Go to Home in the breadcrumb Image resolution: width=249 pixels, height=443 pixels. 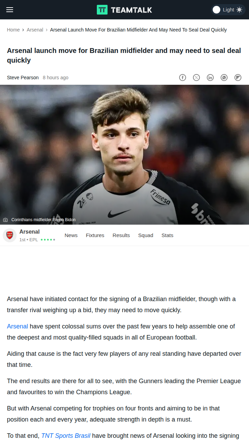(x=13, y=30)
